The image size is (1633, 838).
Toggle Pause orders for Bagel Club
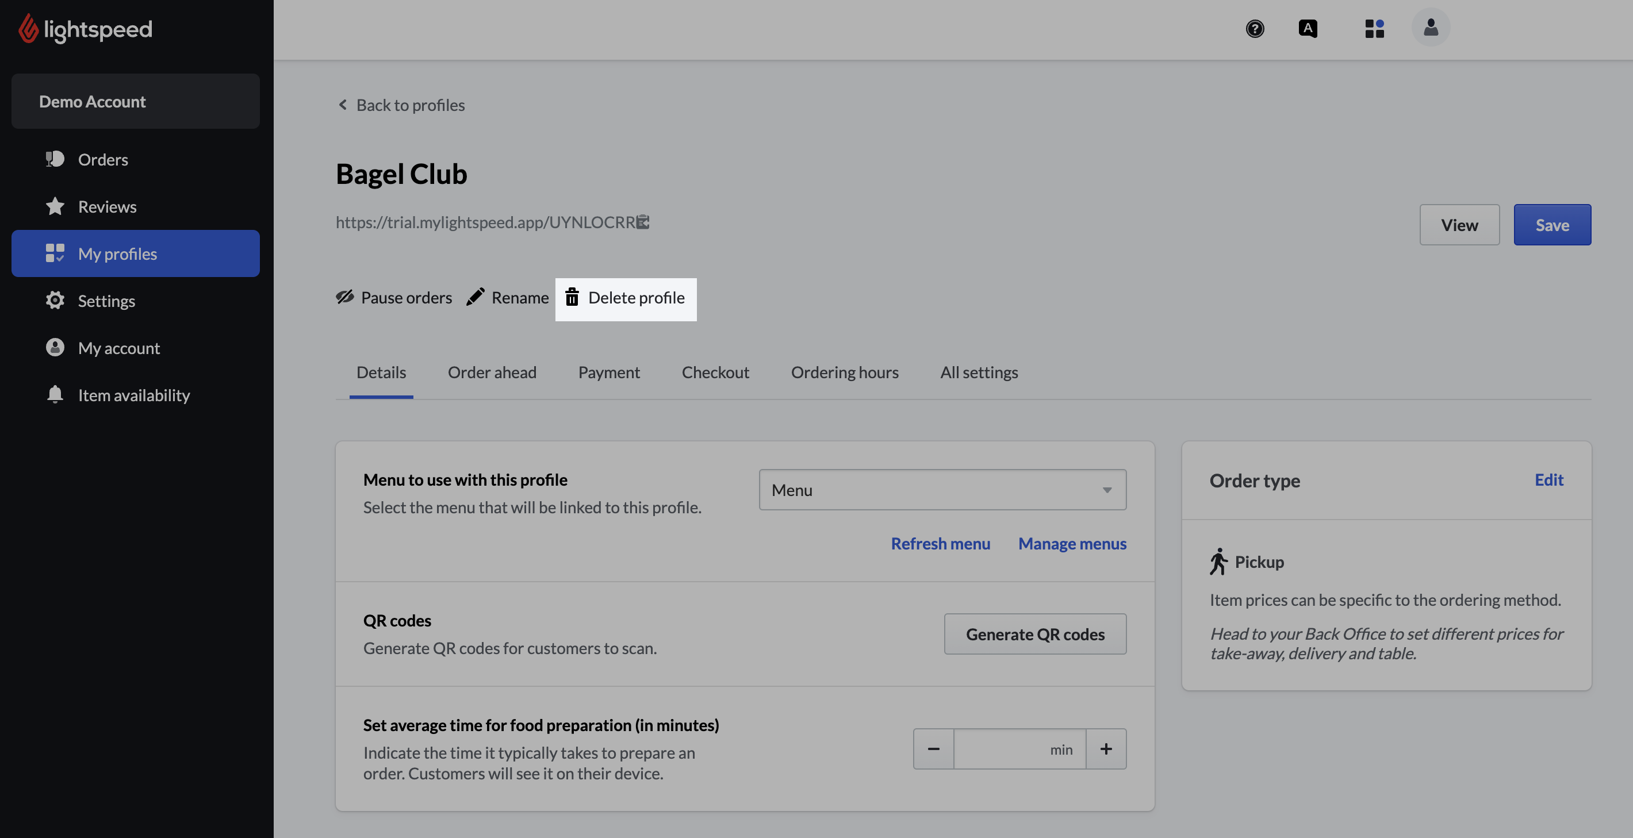pos(394,297)
